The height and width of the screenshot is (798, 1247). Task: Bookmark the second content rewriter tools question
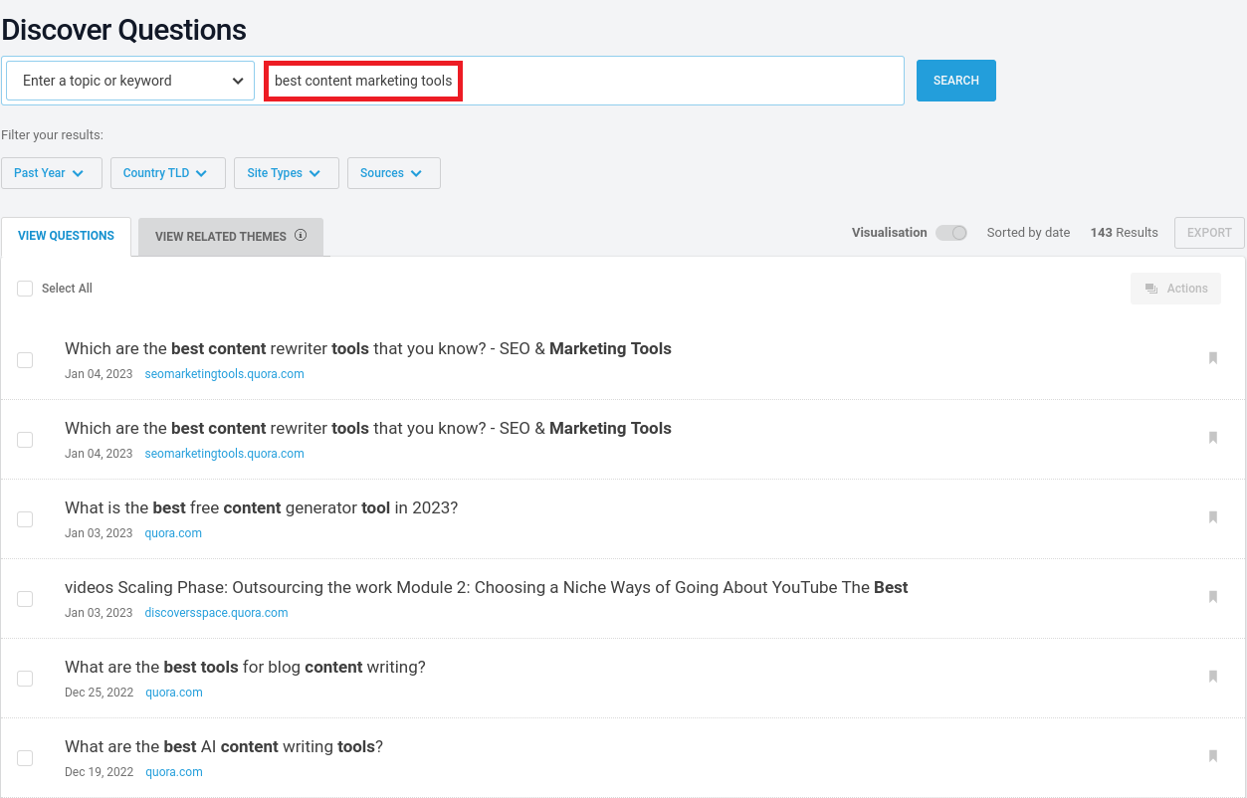click(x=1212, y=438)
